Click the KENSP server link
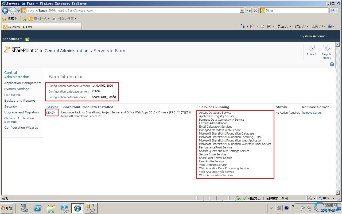342x214 pixels. (x=50, y=113)
